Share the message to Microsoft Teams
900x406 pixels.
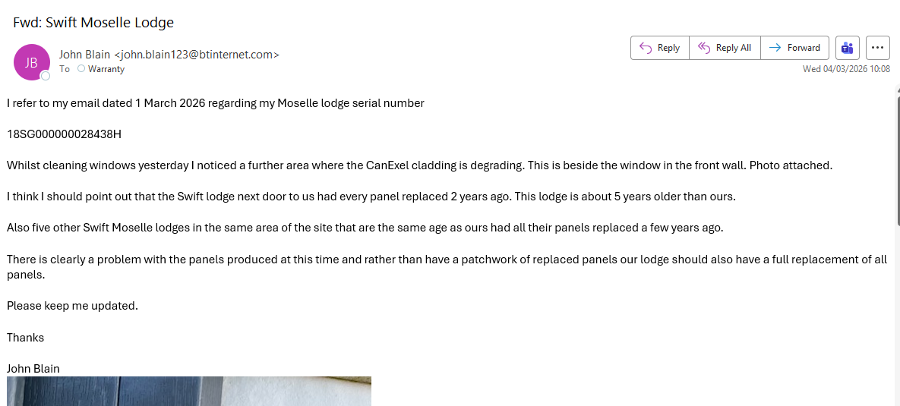pos(847,48)
